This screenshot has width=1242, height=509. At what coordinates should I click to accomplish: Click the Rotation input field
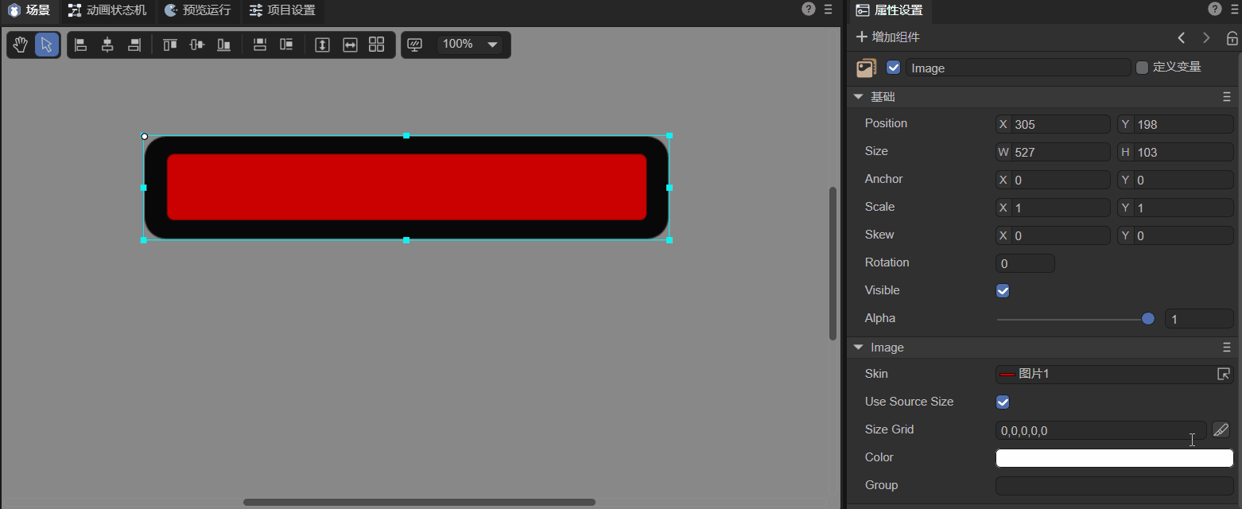point(1025,263)
